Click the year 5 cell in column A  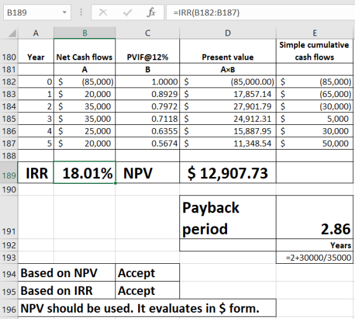click(x=35, y=143)
